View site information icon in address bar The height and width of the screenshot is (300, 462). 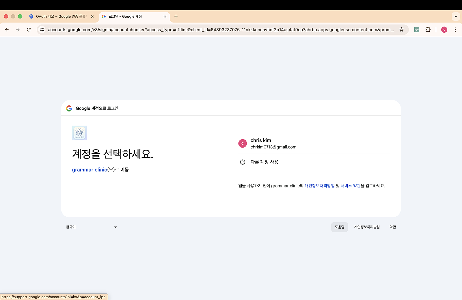[x=42, y=30]
